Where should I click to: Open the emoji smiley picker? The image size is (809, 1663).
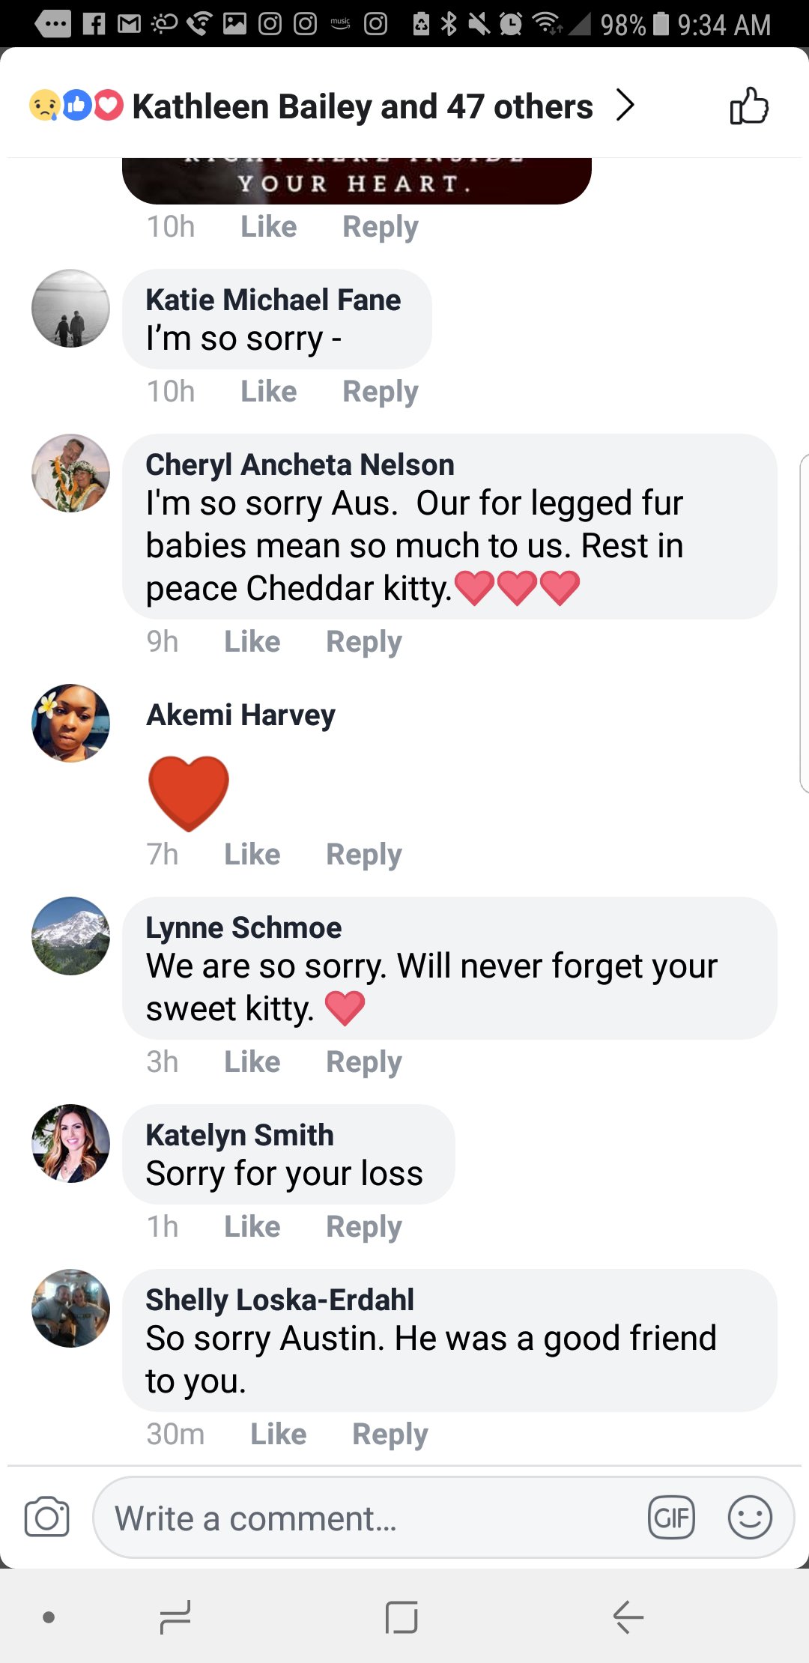coord(750,1518)
